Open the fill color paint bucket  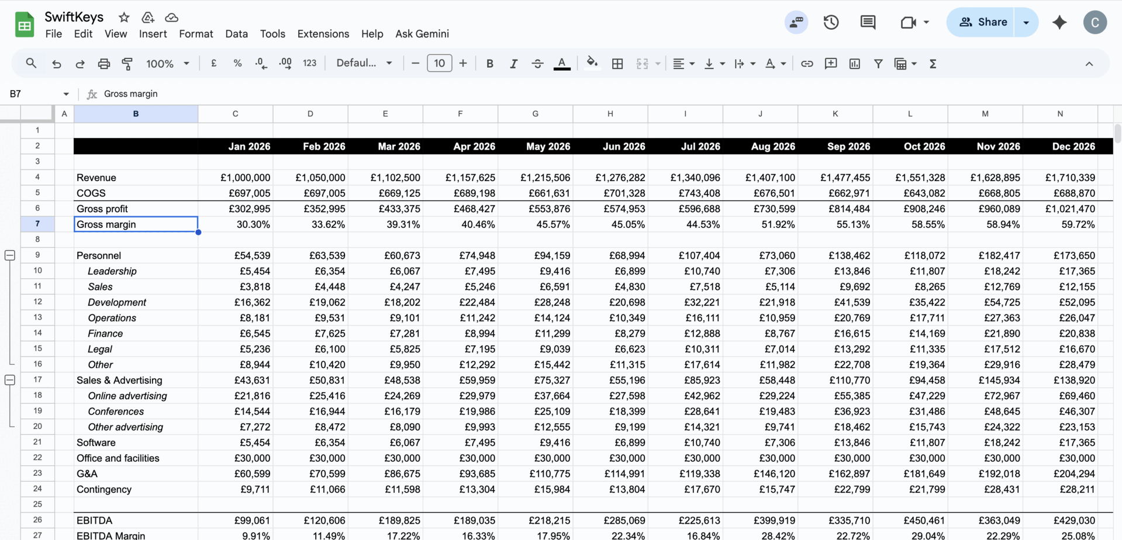592,63
